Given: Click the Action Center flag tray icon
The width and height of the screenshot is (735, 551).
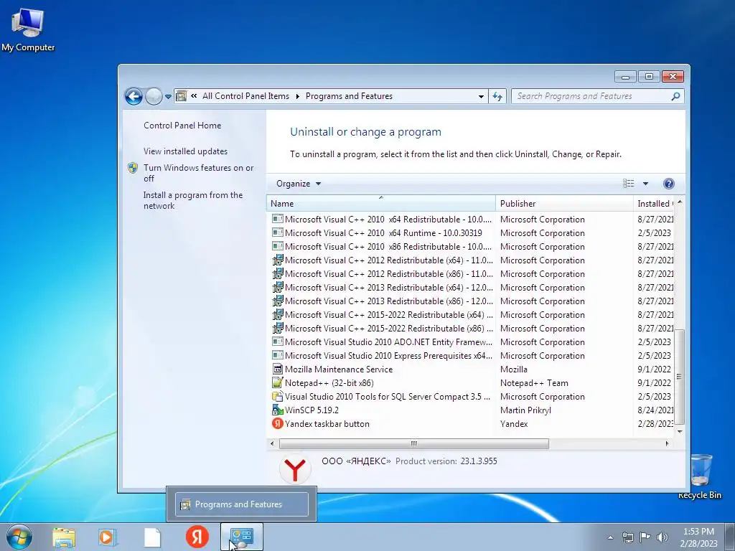Looking at the screenshot, I should point(645,537).
